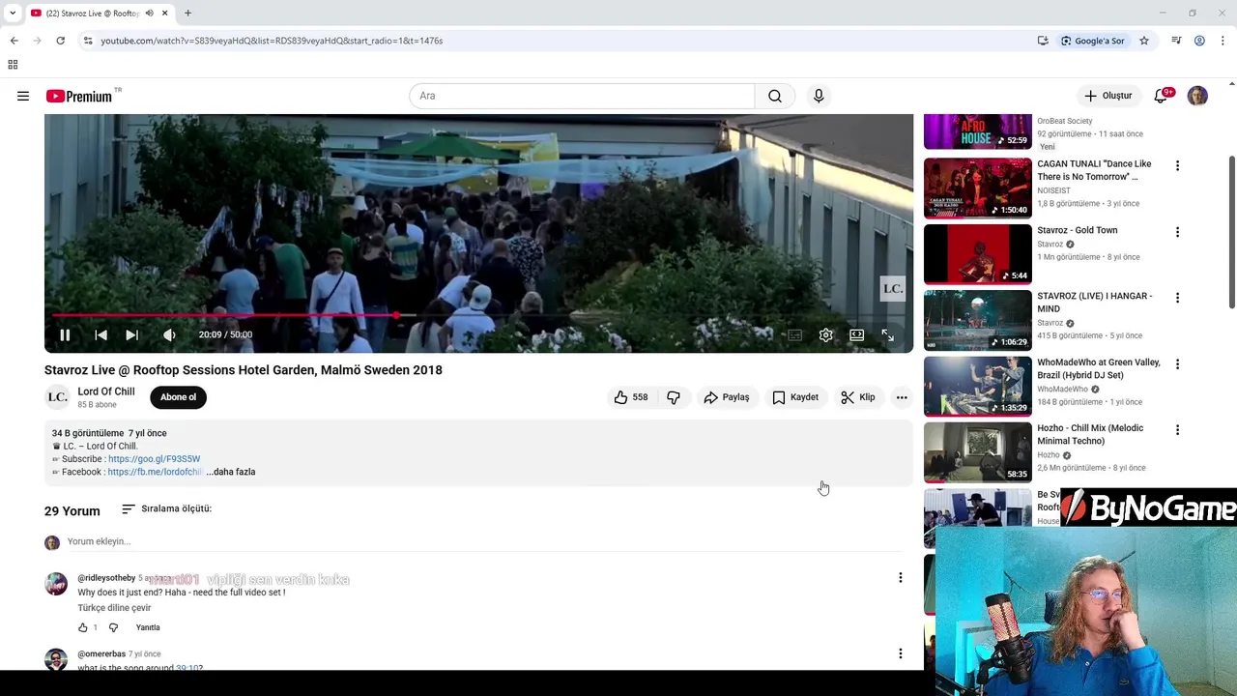Open the browser profile icon in toolbar
Screen dimensions: 1237x696
pos(1199,41)
